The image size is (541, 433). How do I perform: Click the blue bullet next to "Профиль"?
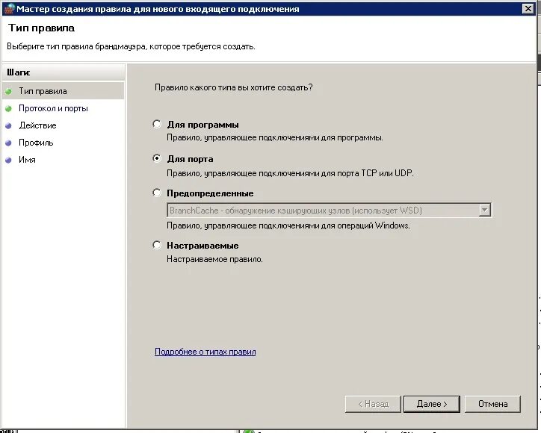click(9, 143)
